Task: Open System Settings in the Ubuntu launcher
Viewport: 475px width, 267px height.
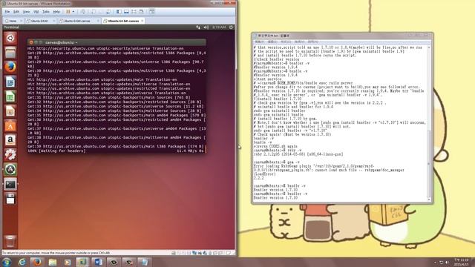Action: pos(10,155)
